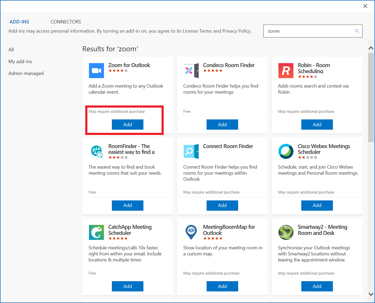Click the RoomFinder star rating

pos(118,157)
